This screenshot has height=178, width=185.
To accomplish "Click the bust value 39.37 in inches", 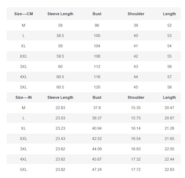I will coord(97,118).
